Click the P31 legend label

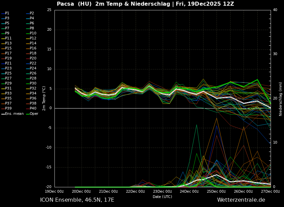point(8,88)
